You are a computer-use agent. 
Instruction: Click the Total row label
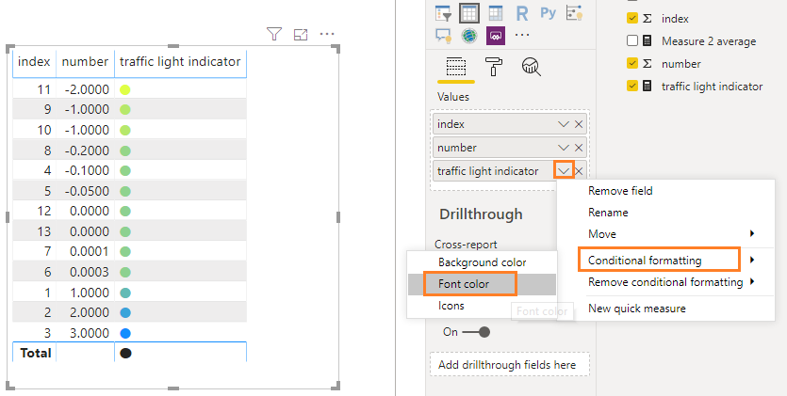tap(36, 353)
